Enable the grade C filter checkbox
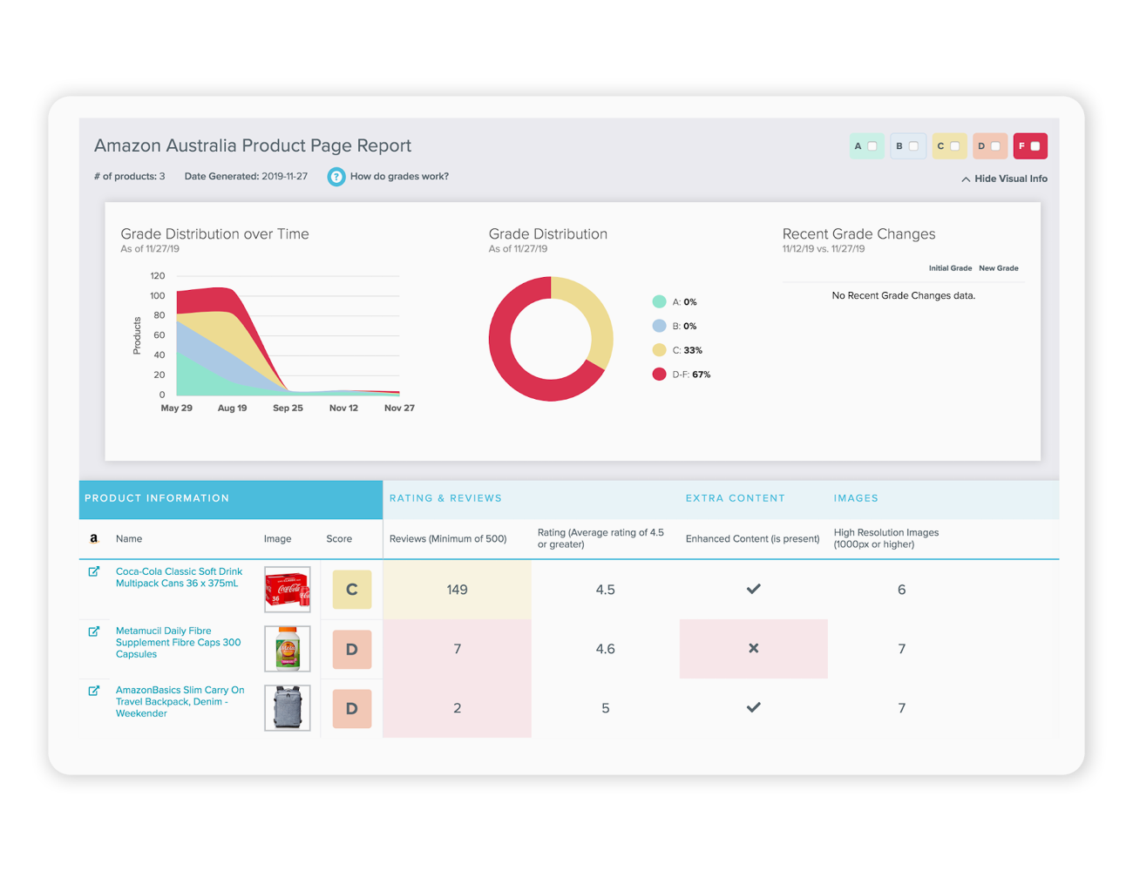The image size is (1133, 871). coord(954,145)
